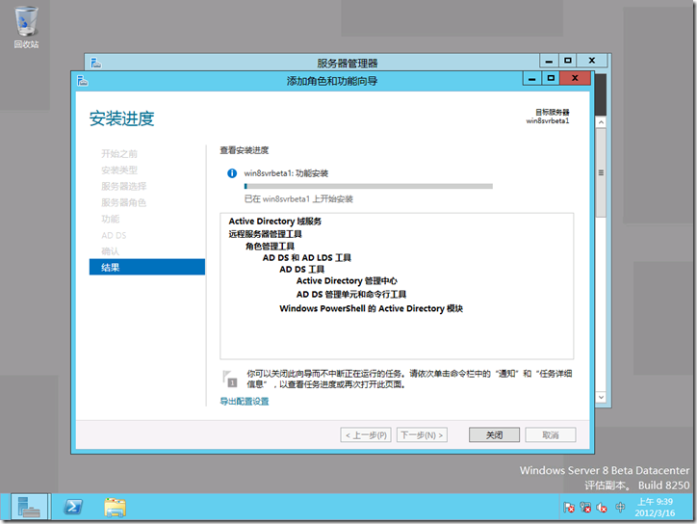697x524 pixels.
Task: Click the target server name win8svrbeta1 label
Action: tap(548, 121)
